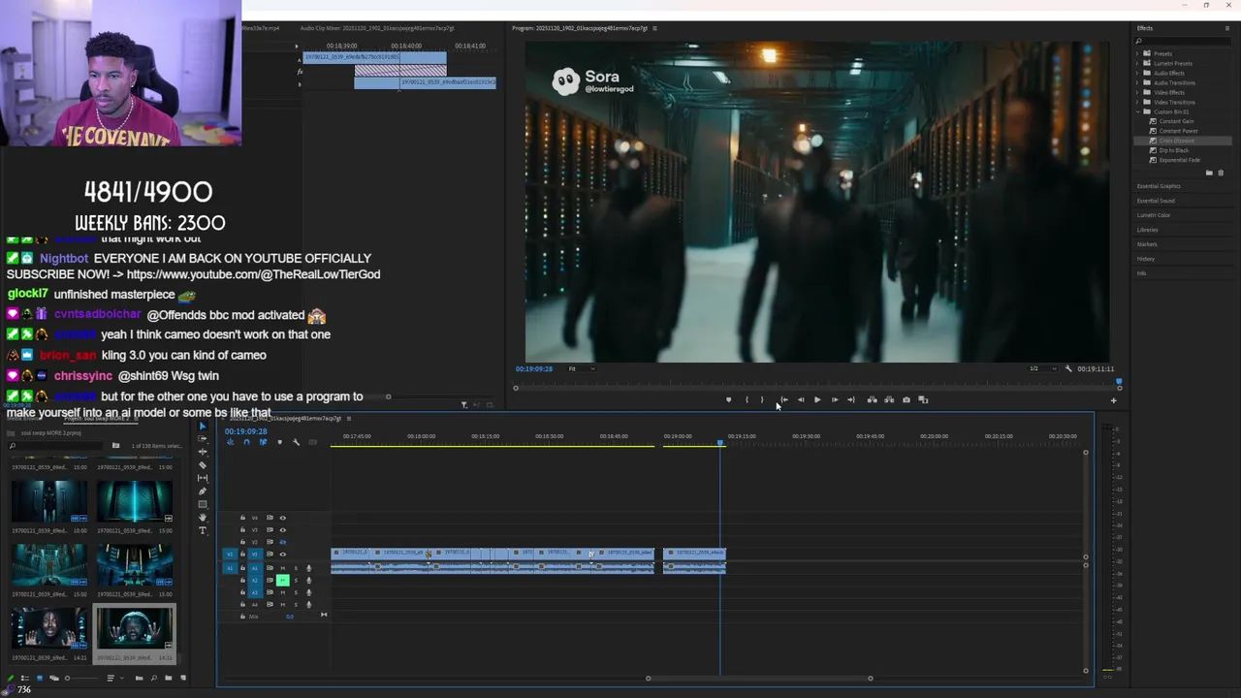Open Markers panel tab

point(1147,244)
